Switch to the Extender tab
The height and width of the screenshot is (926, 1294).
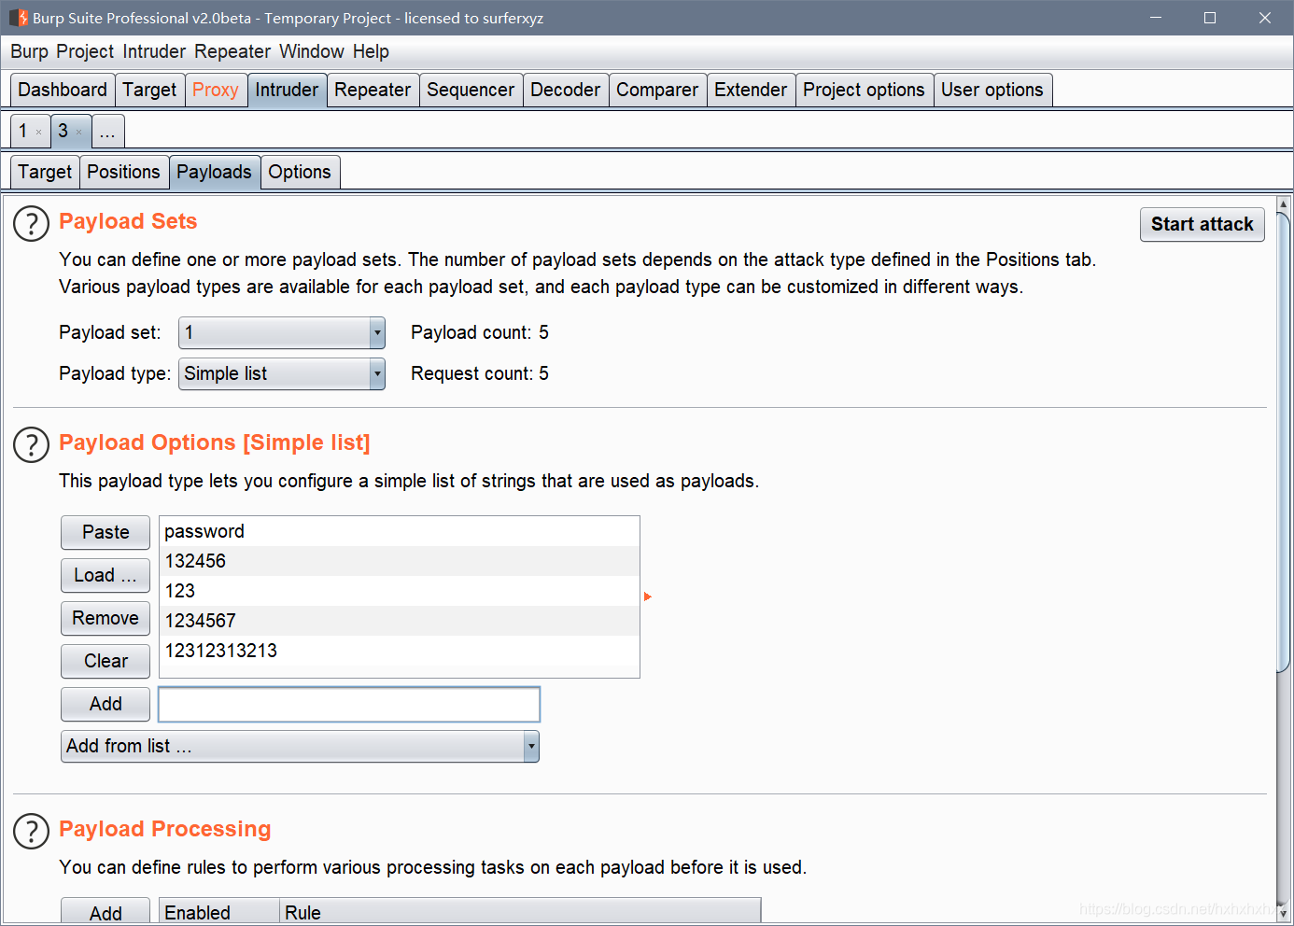coord(751,90)
